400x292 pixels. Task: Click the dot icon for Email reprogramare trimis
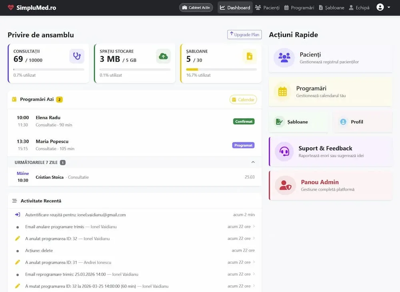pyautogui.click(x=17, y=275)
